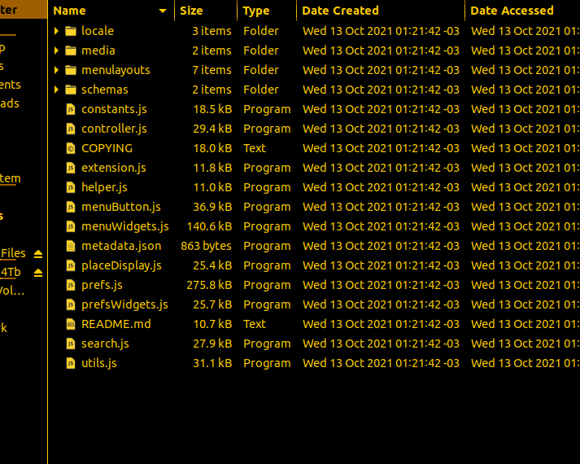The image size is (580, 464).
Task: Expand the locale folder tree arrow
Action: coord(56,31)
